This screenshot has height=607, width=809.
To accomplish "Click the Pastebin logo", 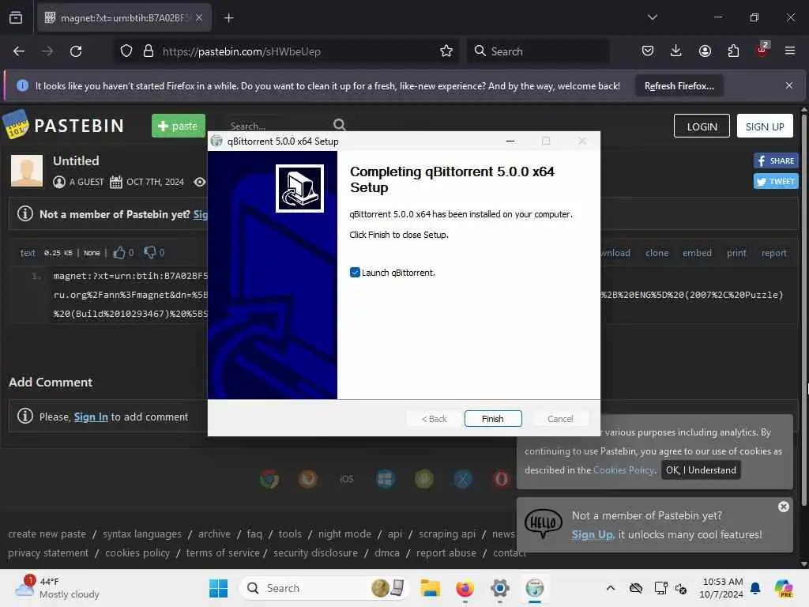I will click(63, 125).
